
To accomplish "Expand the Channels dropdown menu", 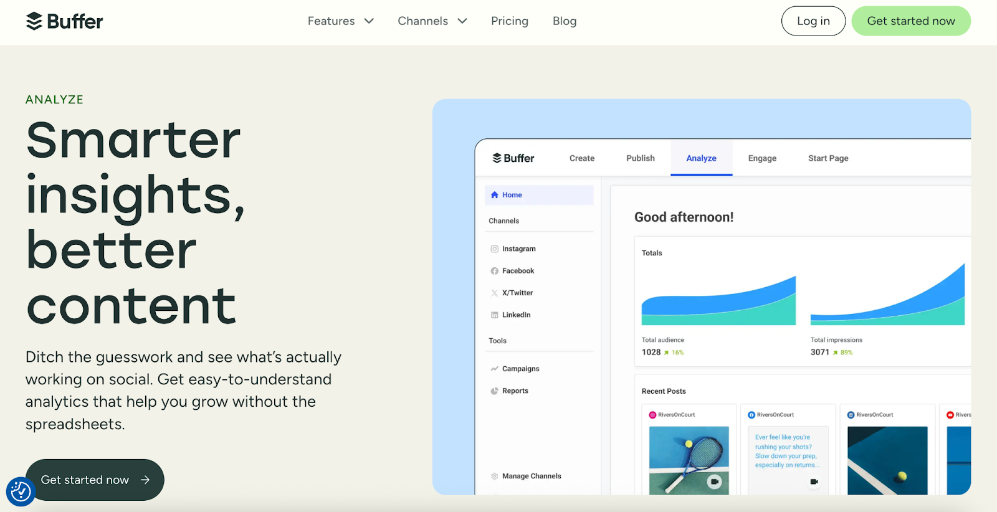I will pyautogui.click(x=432, y=21).
